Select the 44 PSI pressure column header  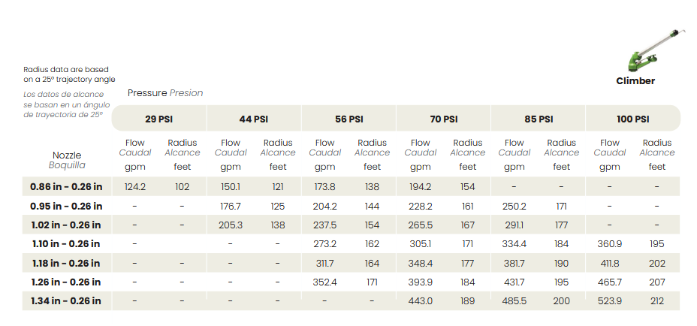[254, 119]
